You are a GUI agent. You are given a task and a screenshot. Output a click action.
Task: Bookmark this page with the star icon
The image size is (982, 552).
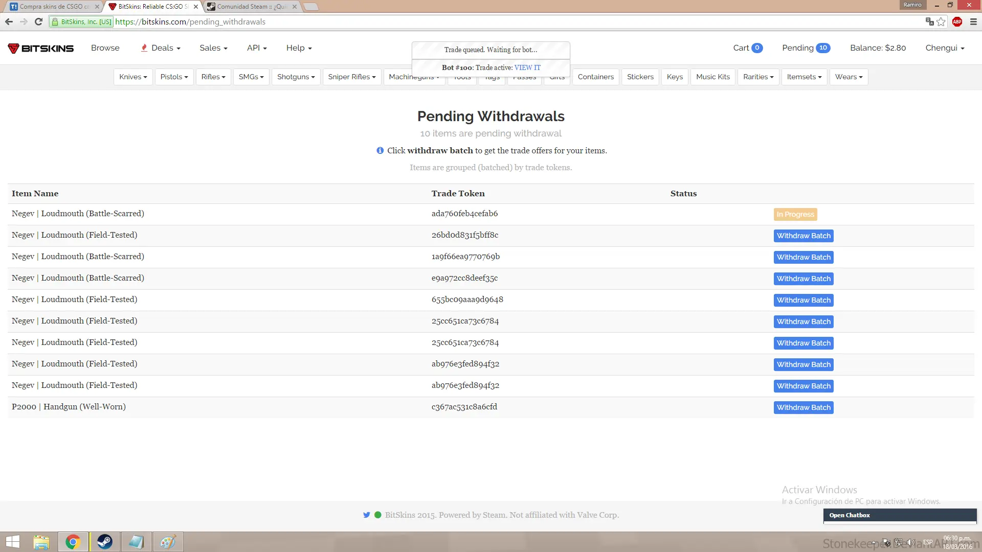[x=941, y=21]
